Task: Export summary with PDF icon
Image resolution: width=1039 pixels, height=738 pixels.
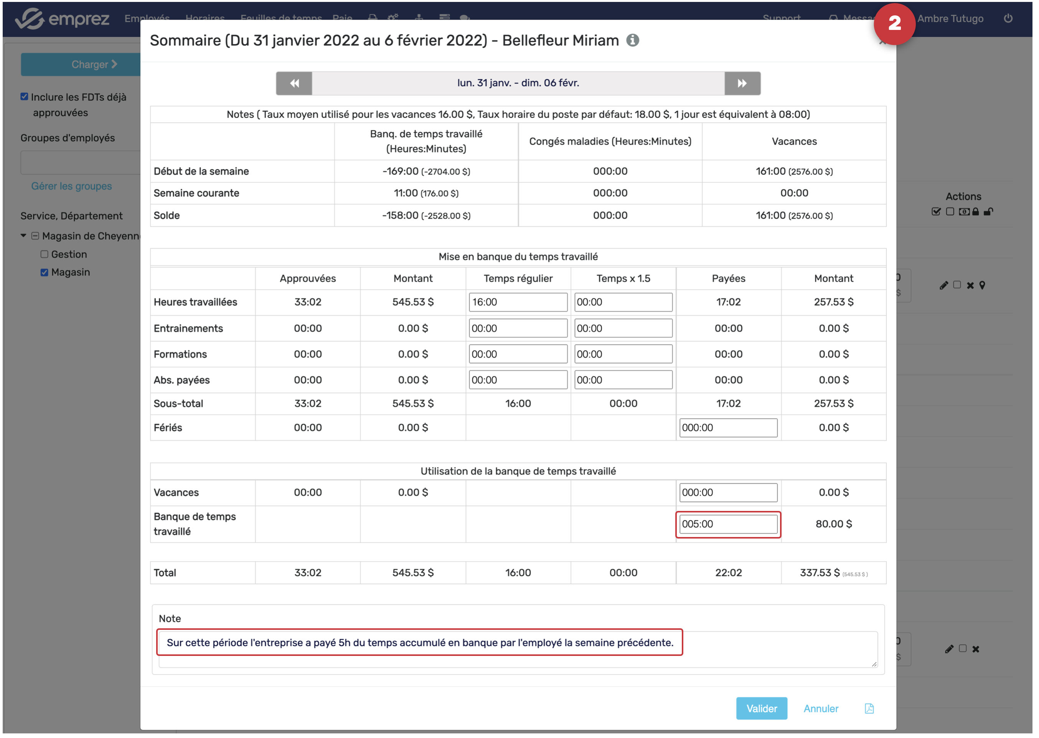Action: 869,708
